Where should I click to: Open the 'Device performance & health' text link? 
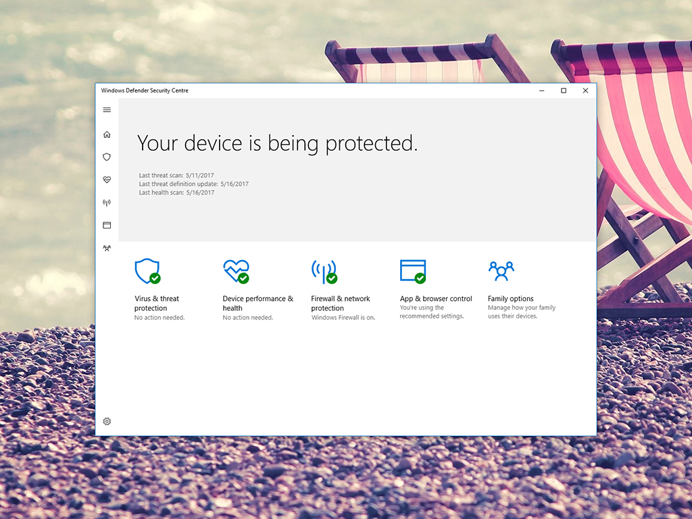point(257,303)
